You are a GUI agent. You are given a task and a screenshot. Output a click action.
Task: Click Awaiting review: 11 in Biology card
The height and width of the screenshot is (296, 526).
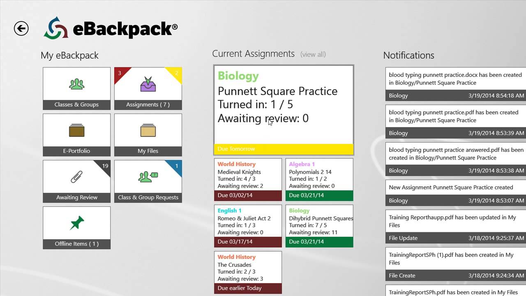pos(313,232)
